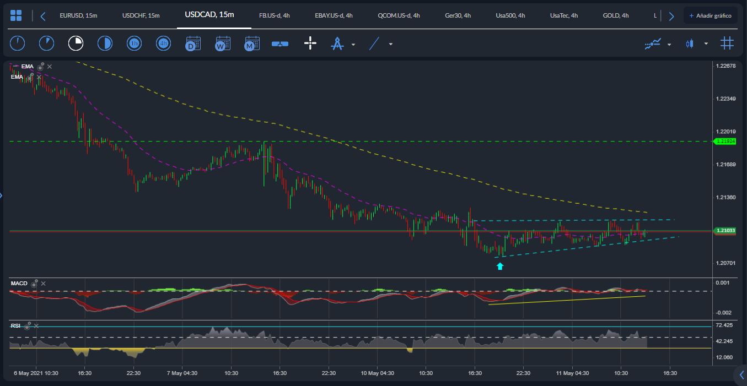Viewport: 747px width, 386px height.
Task: Select the yellow MACD trendline
Action: (x=567, y=300)
